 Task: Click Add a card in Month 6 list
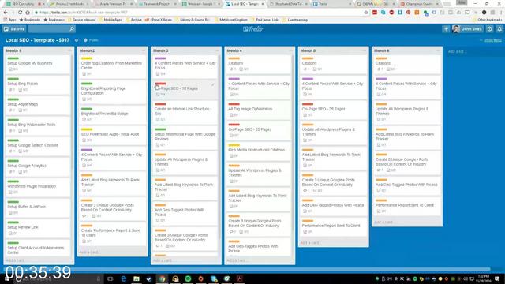pyautogui.click(x=383, y=222)
